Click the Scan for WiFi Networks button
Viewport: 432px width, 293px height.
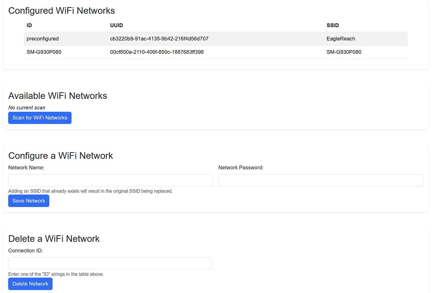39,117
